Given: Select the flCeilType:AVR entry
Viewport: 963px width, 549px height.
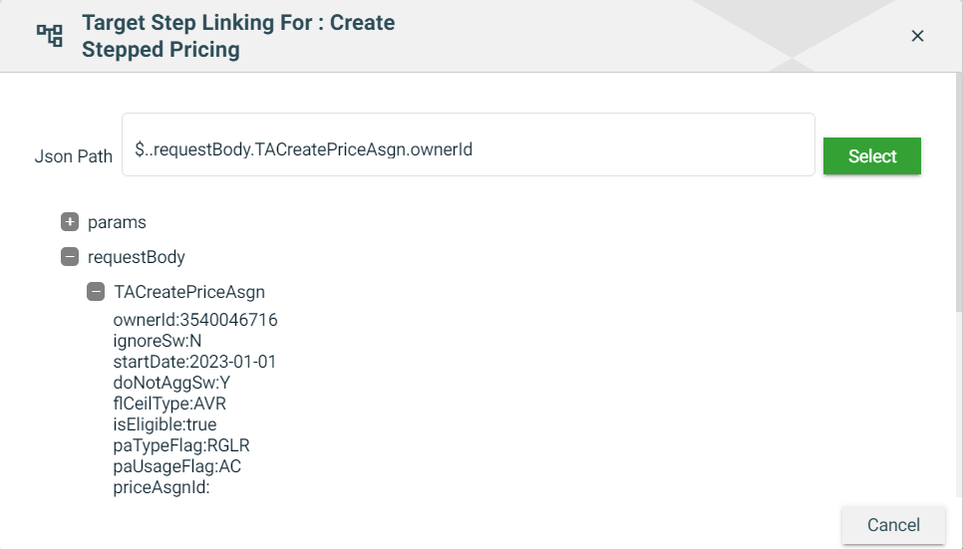Looking at the screenshot, I should 170,404.
